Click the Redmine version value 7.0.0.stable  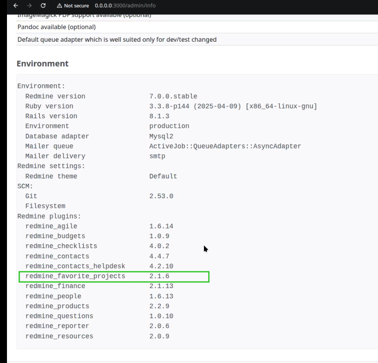pyautogui.click(x=173, y=96)
